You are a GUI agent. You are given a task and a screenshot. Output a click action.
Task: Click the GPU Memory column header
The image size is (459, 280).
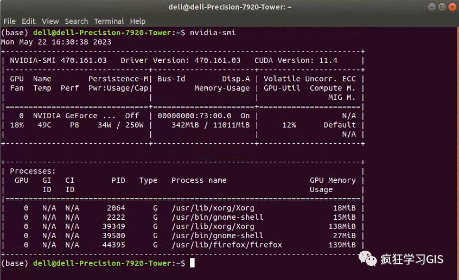pos(333,180)
